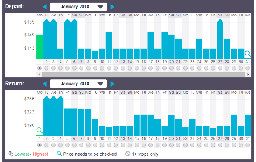Check price for Depart January 31
The height and width of the screenshot is (162, 256).
(247, 54)
